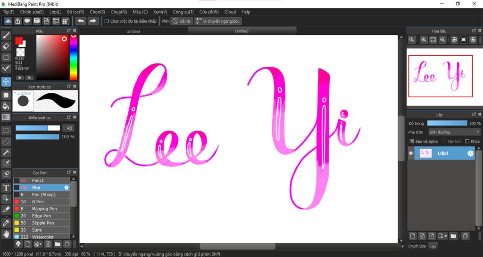Click the Redo arrow

(92, 21)
